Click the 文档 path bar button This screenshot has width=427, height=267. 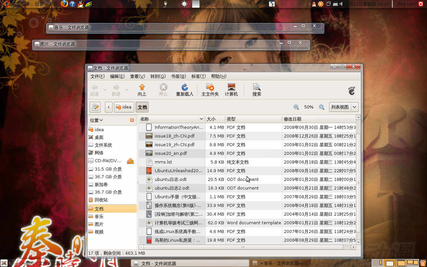(x=142, y=107)
